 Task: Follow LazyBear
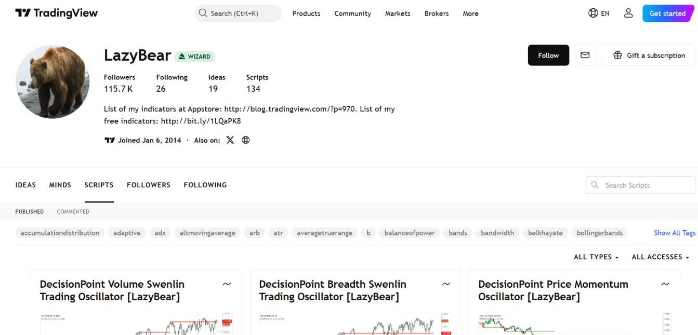click(548, 55)
